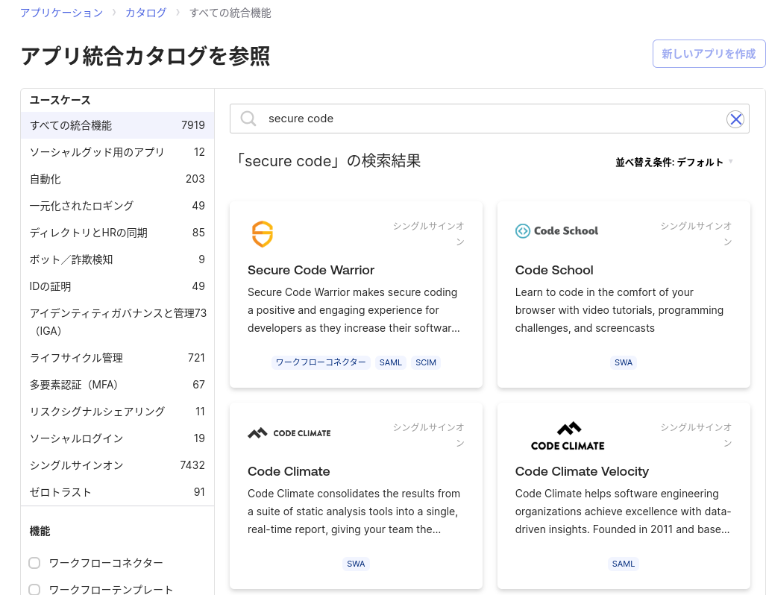Click 新しいアプリを作成 button

pos(709,54)
